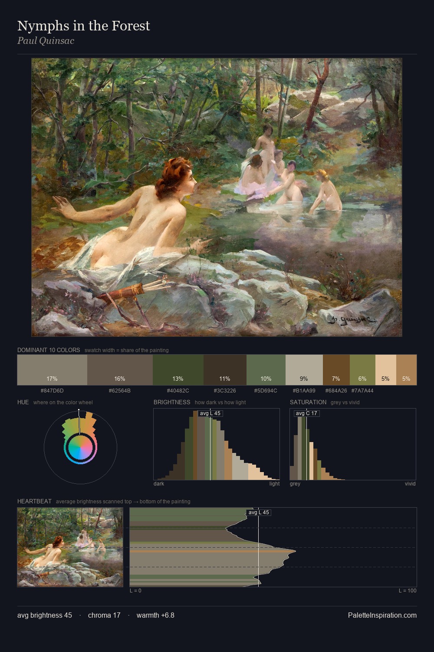The width and height of the screenshot is (434, 652).
Task: Click the brightness histogram chart
Action: click(x=217, y=444)
